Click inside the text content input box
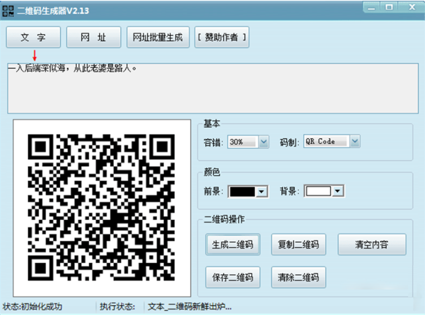This screenshot has width=425, height=315. pos(212,90)
